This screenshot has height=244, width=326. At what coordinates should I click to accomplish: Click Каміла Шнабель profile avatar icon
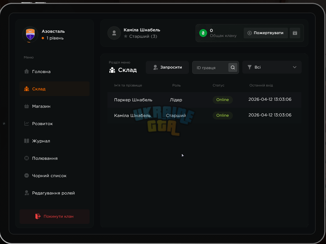tap(114, 33)
